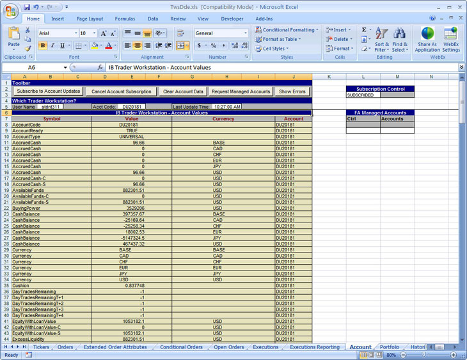Decrease decimal places

tap(244, 45)
